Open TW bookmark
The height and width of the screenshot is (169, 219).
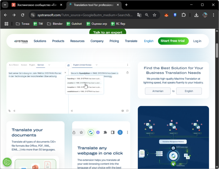[x=38, y=24]
